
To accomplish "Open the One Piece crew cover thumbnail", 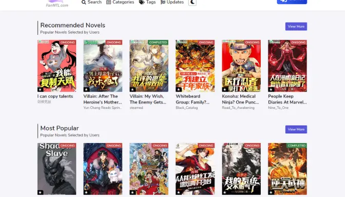I will point(149,169).
